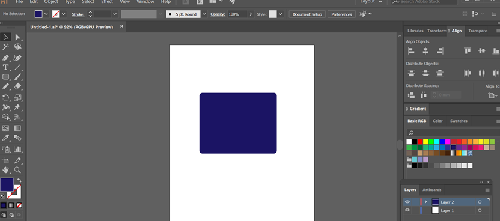Open stroke color dropdown in control bar
The height and width of the screenshot is (221, 500).
pyautogui.click(x=64, y=14)
